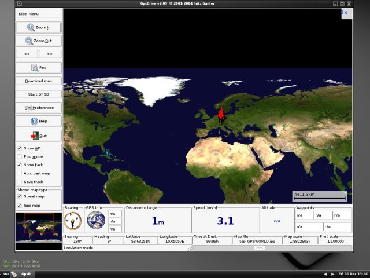Viewport: 370px width, 278px height.
Task: Open Preferences settings
Action: (39, 108)
